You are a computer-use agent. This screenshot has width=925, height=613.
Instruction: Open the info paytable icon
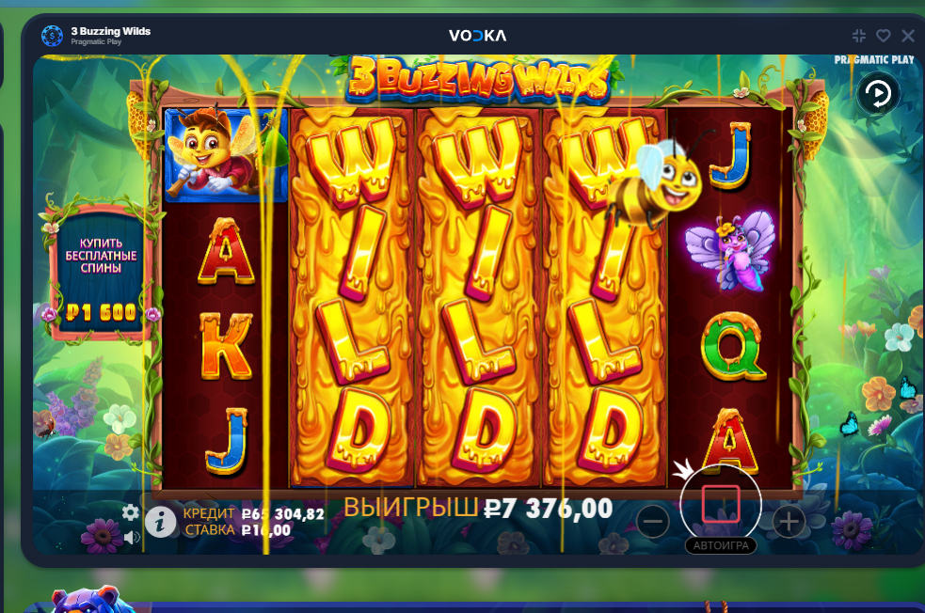161,522
